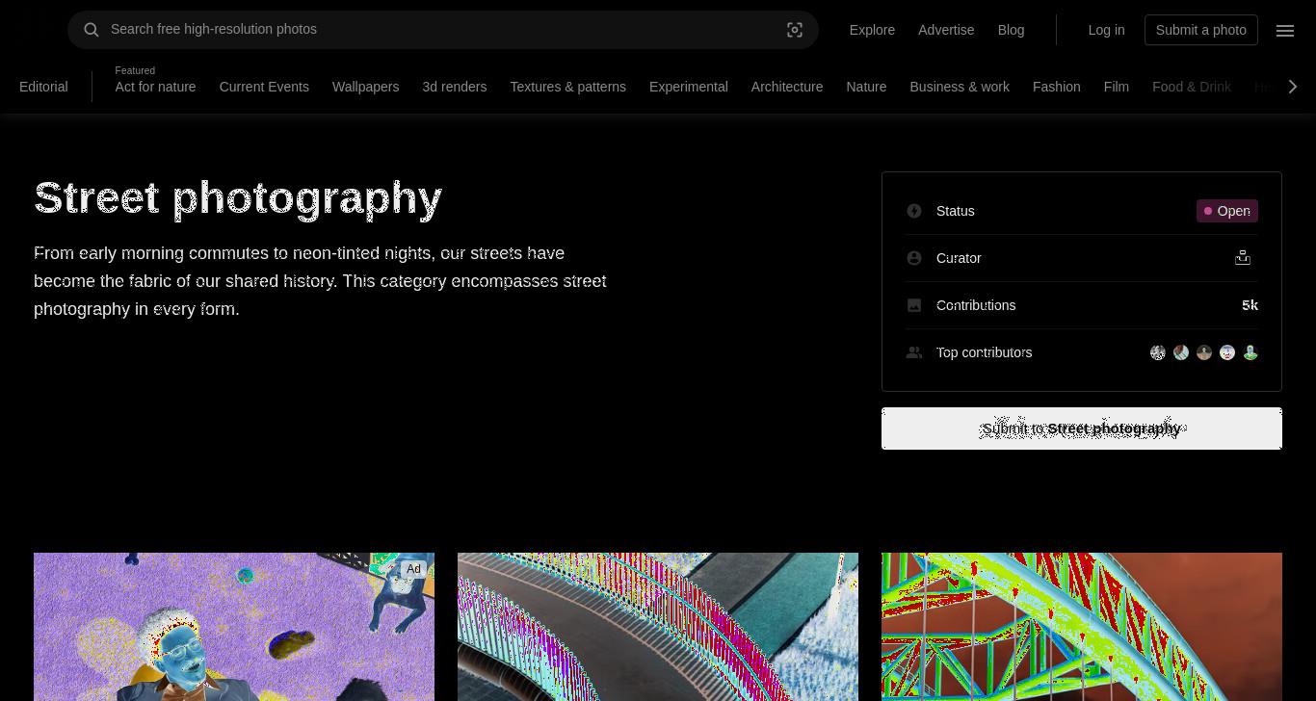Viewport: 1316px width, 701px height.
Task: Open Business & work category
Action: coord(960,87)
